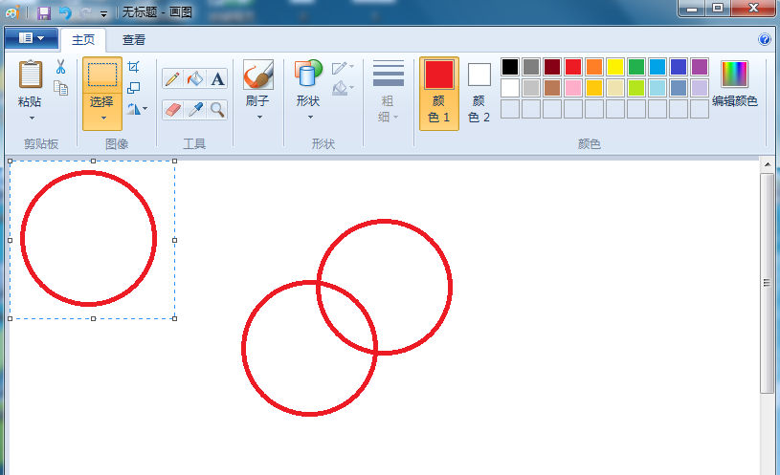Pick the green color swatch
This screenshot has width=780, height=475.
click(x=636, y=67)
